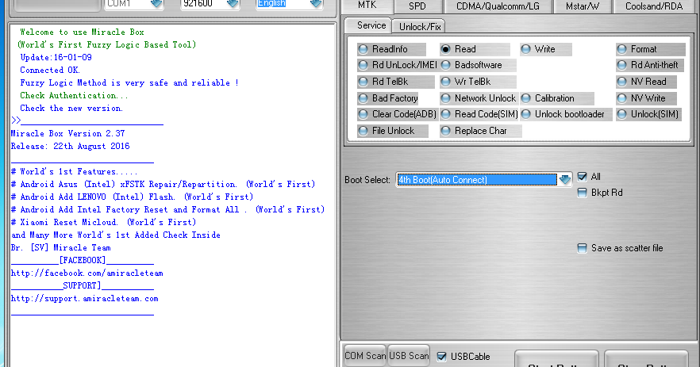This screenshot has height=367, width=700.
Task: Click the Boot Select label
Action: point(367,180)
